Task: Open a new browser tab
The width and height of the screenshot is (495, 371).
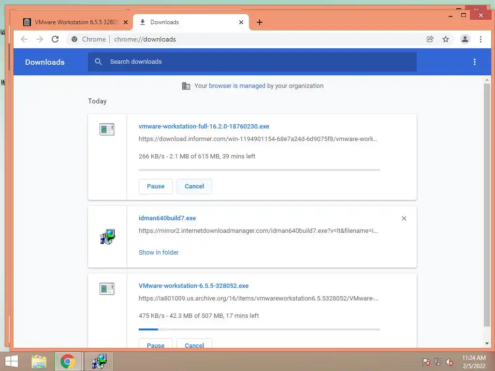Action: tap(260, 22)
